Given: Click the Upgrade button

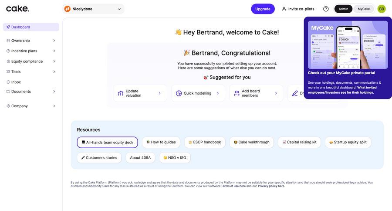Looking at the screenshot, I should [x=263, y=9].
